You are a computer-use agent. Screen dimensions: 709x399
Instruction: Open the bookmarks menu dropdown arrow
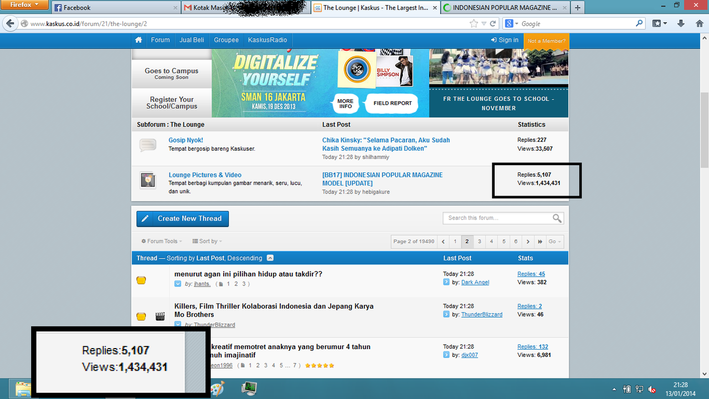[x=665, y=24]
